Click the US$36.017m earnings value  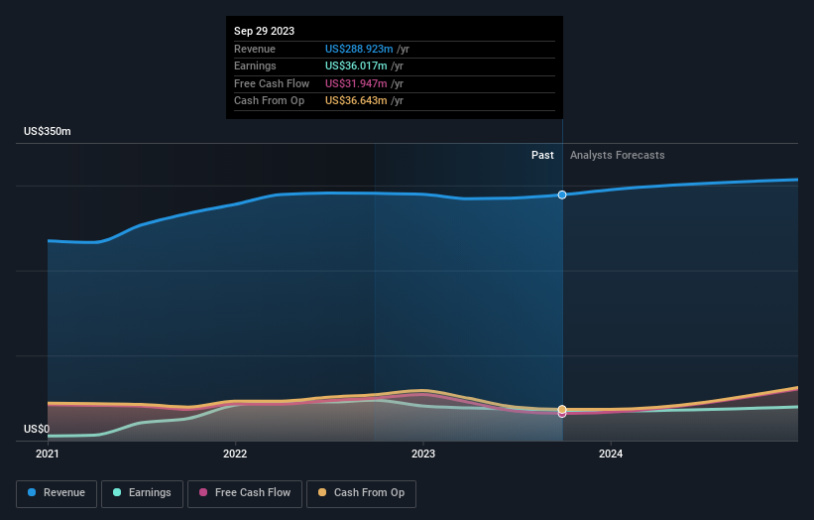click(356, 65)
